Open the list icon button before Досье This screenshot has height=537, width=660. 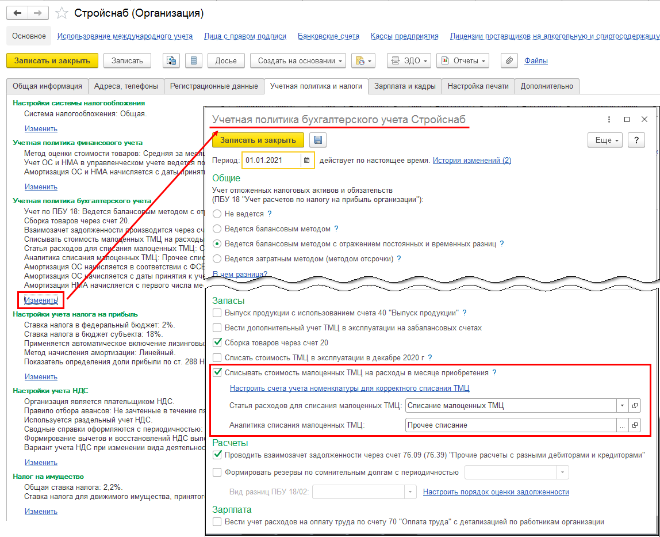[194, 60]
